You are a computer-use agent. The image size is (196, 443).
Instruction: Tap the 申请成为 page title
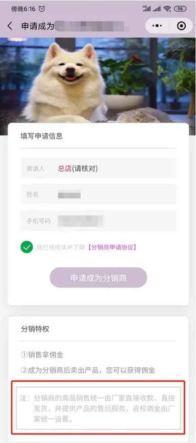pos(38,26)
